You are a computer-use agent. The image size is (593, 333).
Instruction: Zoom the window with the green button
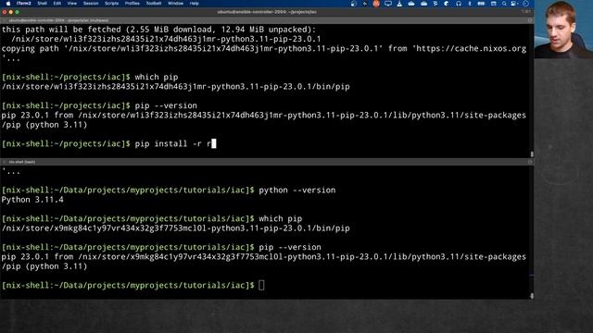pyautogui.click(x=18, y=12)
